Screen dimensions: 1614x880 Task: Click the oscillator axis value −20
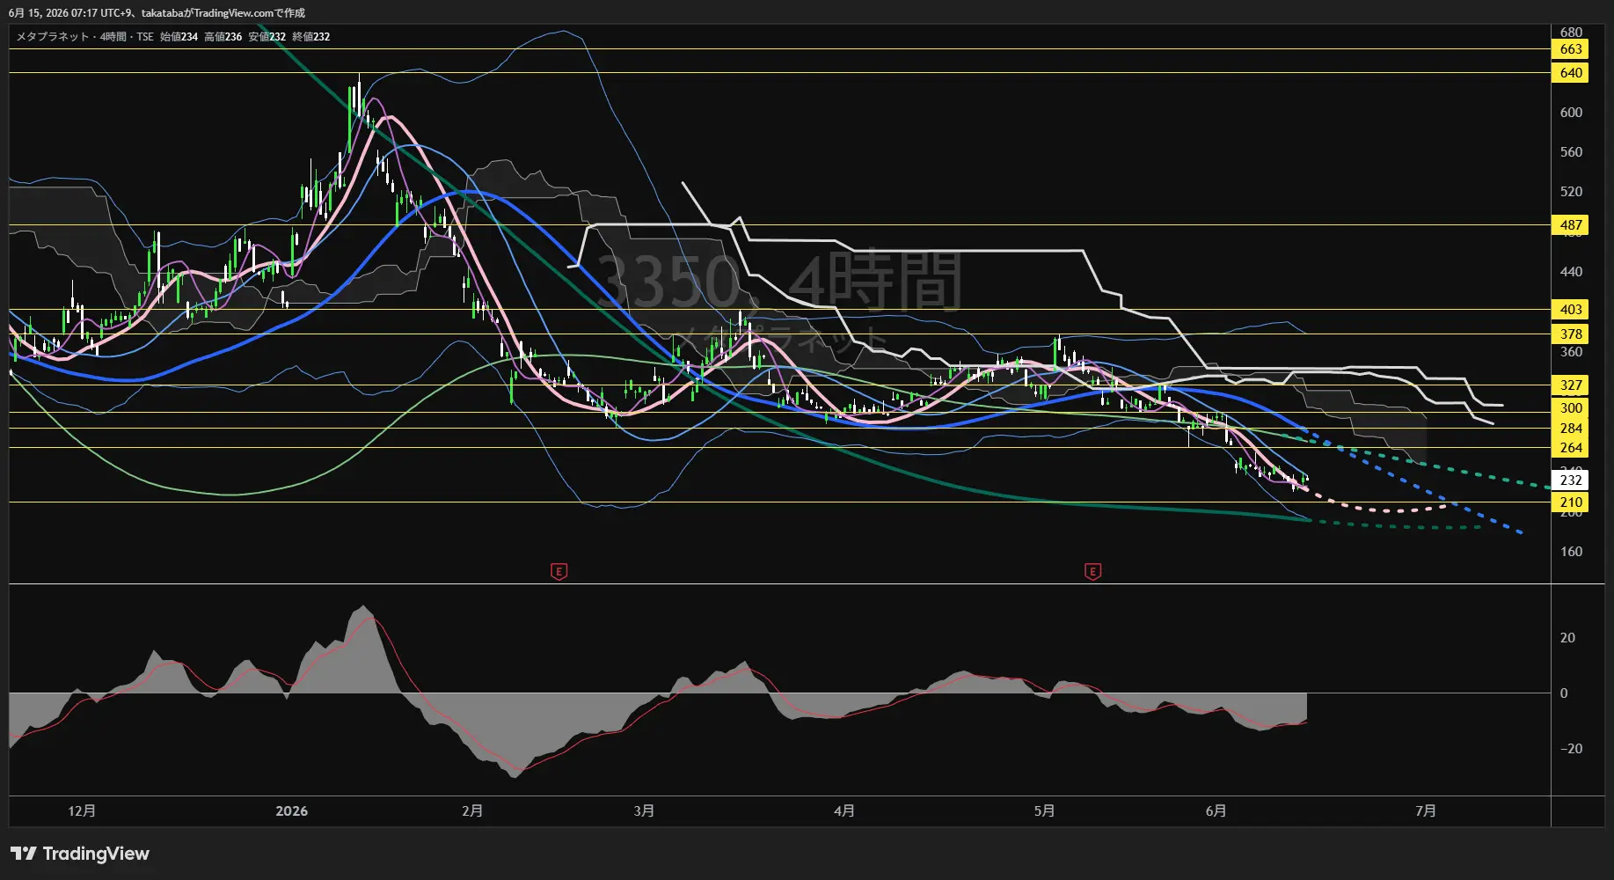(x=1570, y=749)
